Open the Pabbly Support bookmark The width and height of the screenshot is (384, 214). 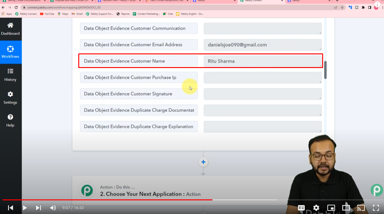coord(99,14)
